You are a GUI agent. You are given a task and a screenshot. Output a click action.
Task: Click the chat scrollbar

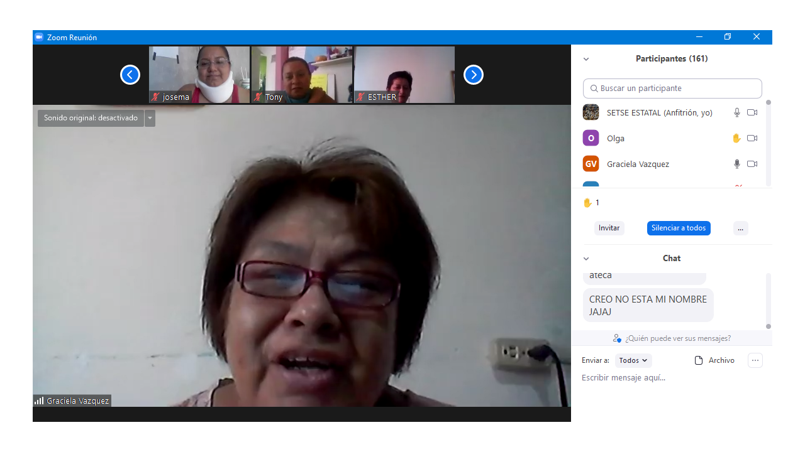768,300
